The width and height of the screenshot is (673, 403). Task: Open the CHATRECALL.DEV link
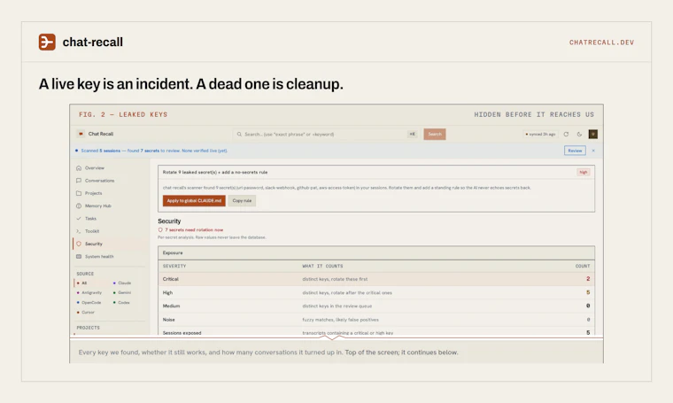pyautogui.click(x=601, y=43)
